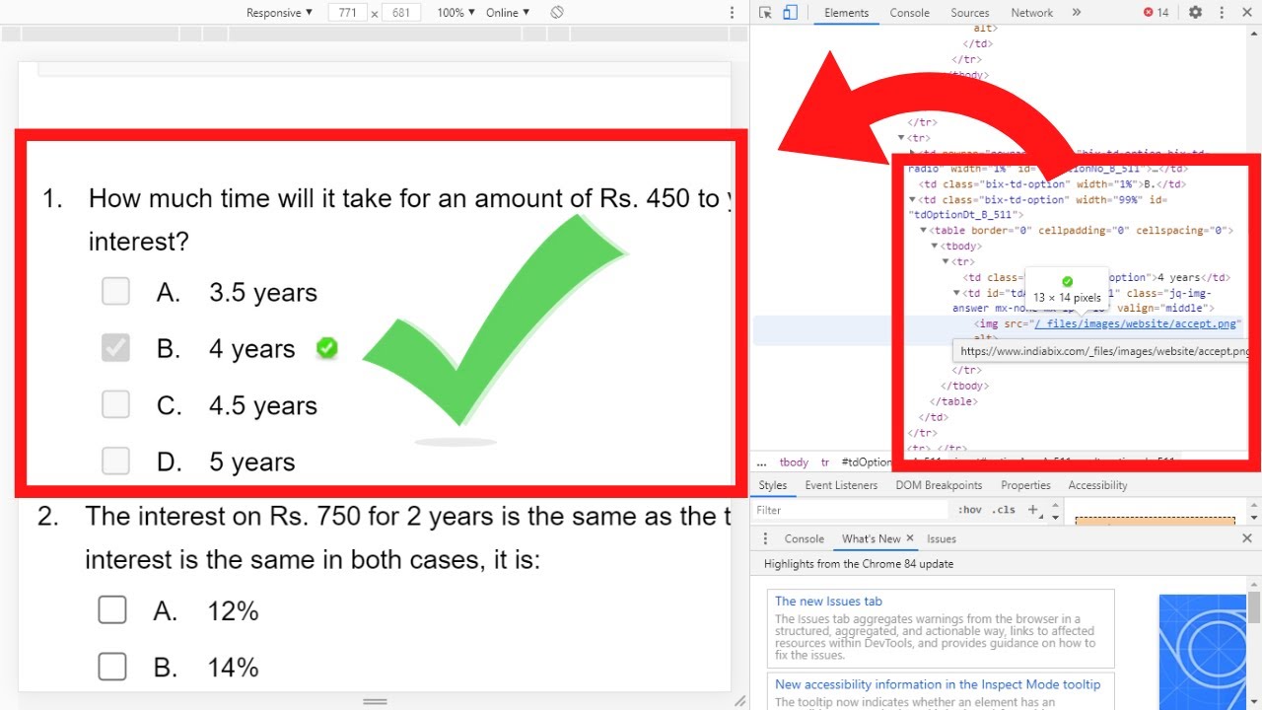Image resolution: width=1262 pixels, height=710 pixels.
Task: Open the Network tab
Action: [1032, 13]
